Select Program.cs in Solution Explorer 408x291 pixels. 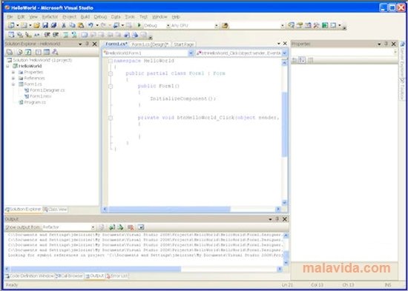pos(35,102)
